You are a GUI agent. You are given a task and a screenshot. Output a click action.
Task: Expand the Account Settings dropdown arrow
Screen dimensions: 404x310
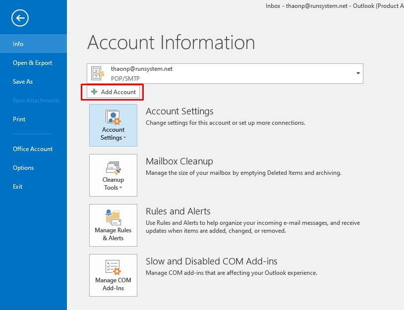125,138
